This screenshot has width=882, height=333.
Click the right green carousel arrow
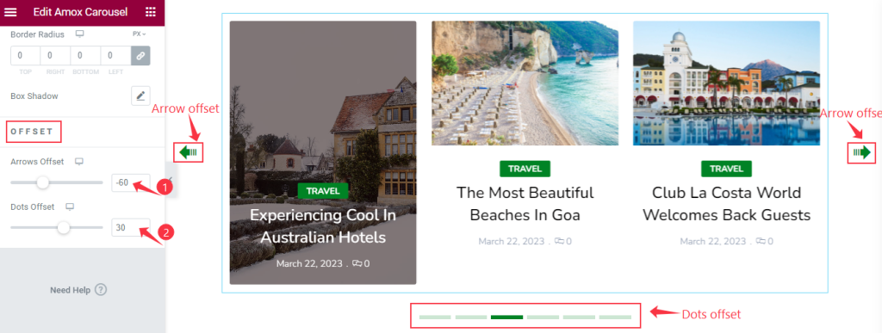861,152
